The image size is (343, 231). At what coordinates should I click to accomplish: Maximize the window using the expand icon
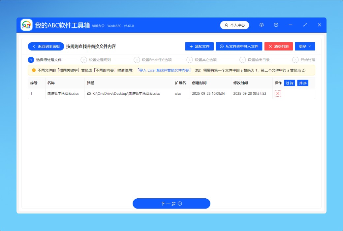(x=305, y=25)
